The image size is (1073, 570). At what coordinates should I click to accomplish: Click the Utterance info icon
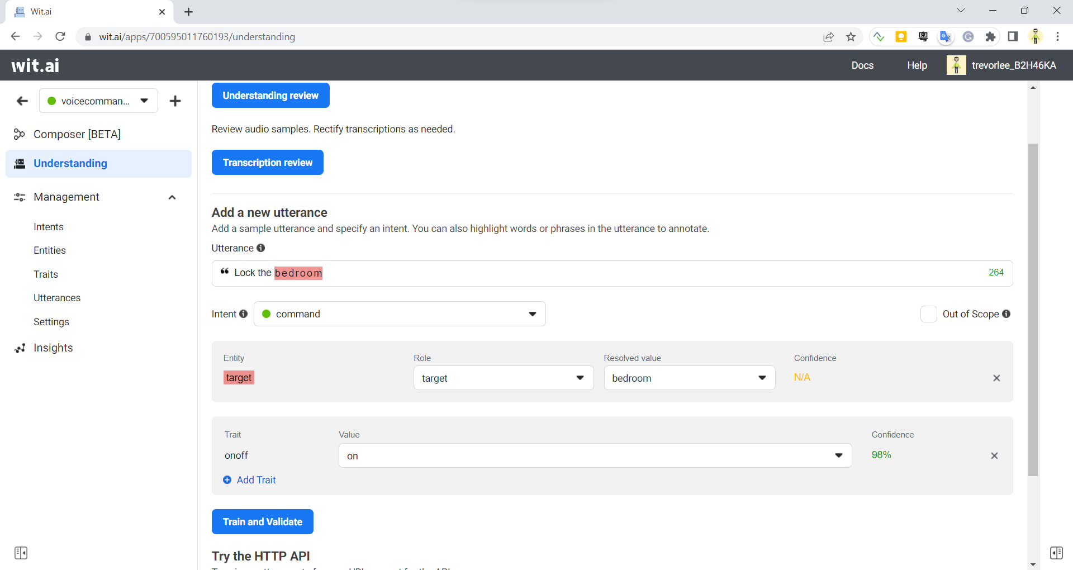tap(261, 248)
